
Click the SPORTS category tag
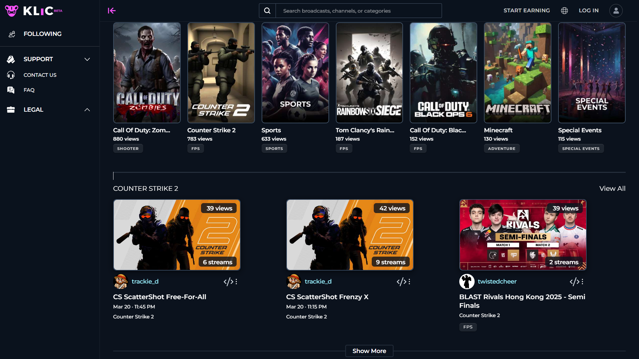click(274, 149)
